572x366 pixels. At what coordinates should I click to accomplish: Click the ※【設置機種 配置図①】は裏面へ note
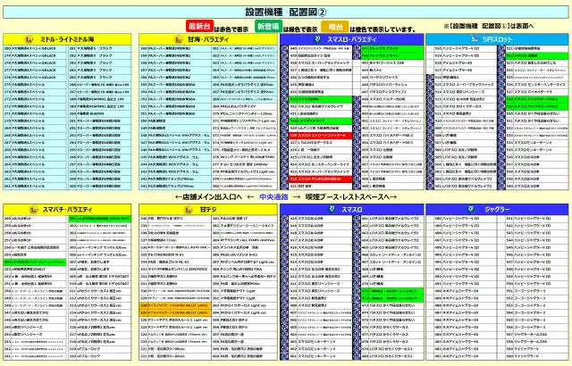point(488,26)
